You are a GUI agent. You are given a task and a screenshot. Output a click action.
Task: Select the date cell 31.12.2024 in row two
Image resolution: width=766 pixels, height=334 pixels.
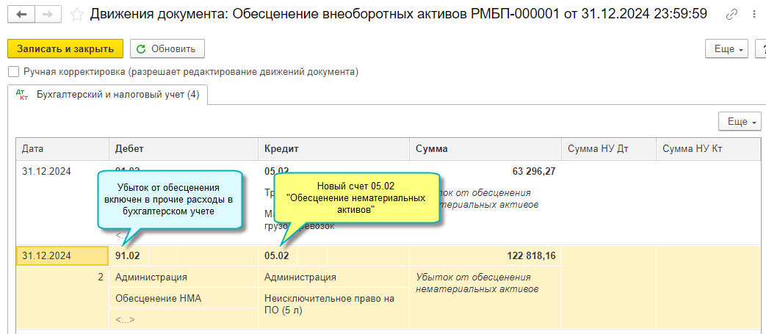tap(46, 255)
